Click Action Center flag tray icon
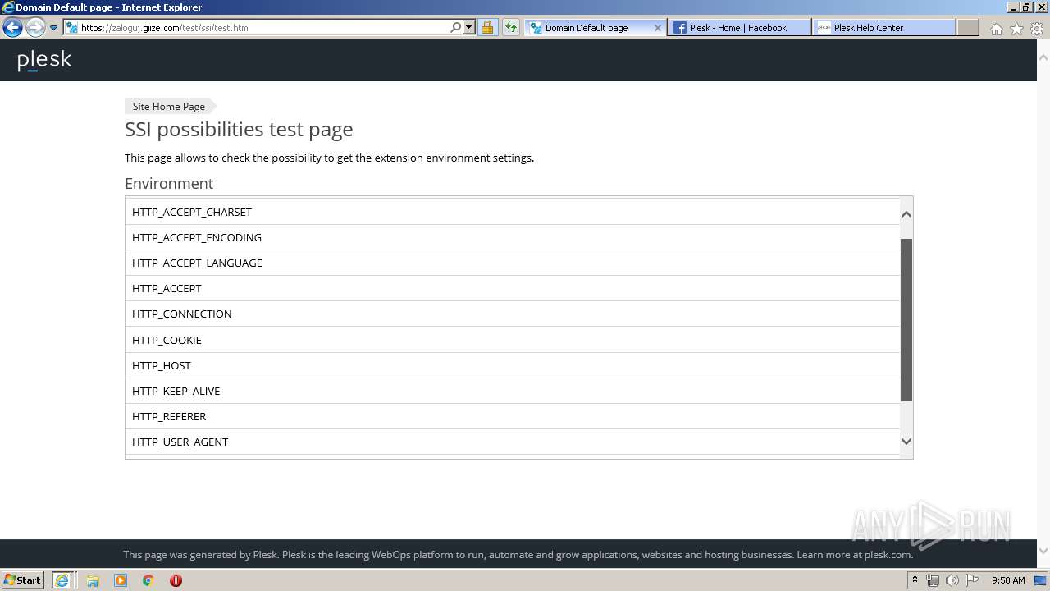1050x591 pixels. pyautogui.click(x=973, y=580)
